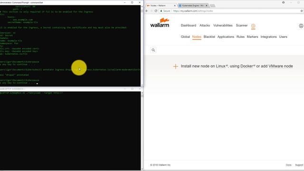Minimize the Command Prompt window
This screenshot has height=171, width=304.
(124, 2)
